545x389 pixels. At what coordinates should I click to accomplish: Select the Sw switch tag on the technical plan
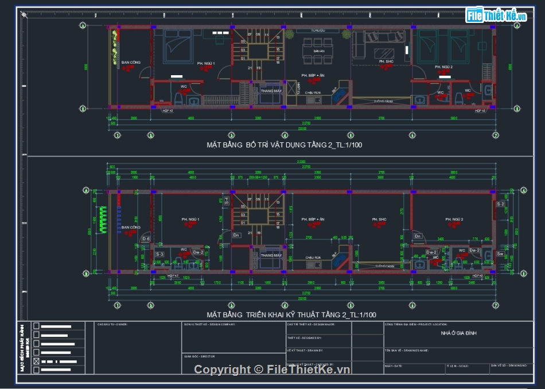coord(500,254)
